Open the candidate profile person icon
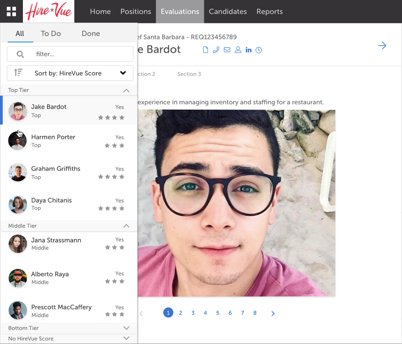402x344 pixels. 238,50
